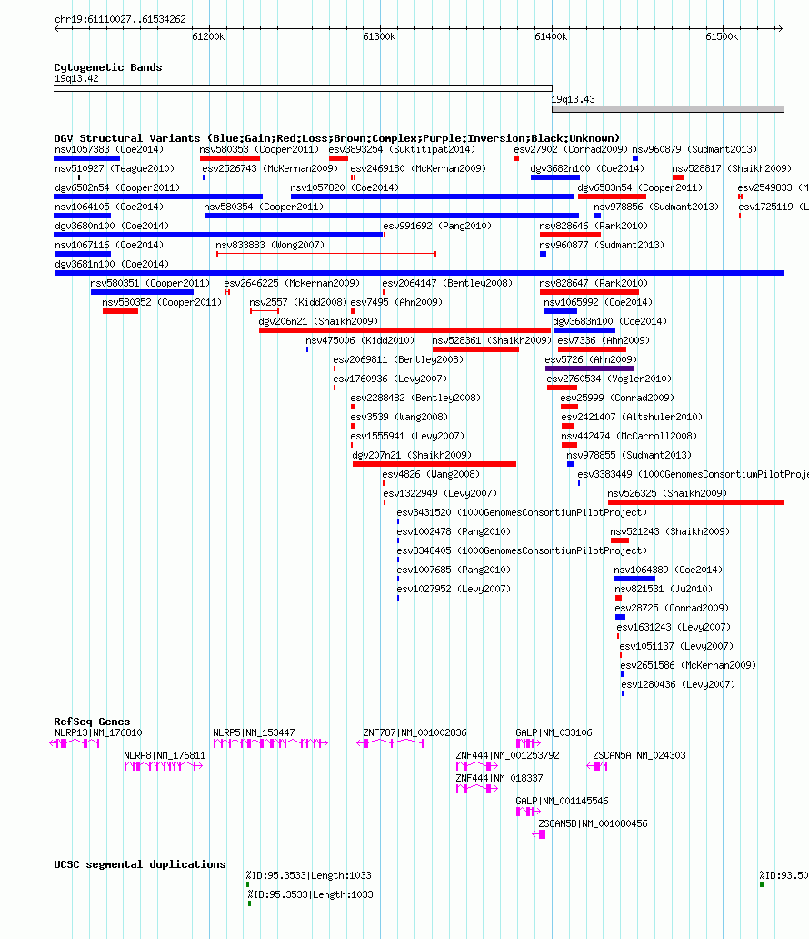809x939 pixels.
Task: Click the dgv3682n100 (Coe2014) label
Action: click(587, 169)
